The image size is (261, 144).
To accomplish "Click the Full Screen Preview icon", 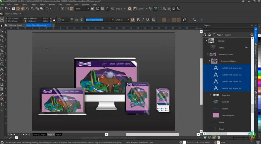I will [x=92, y=9].
